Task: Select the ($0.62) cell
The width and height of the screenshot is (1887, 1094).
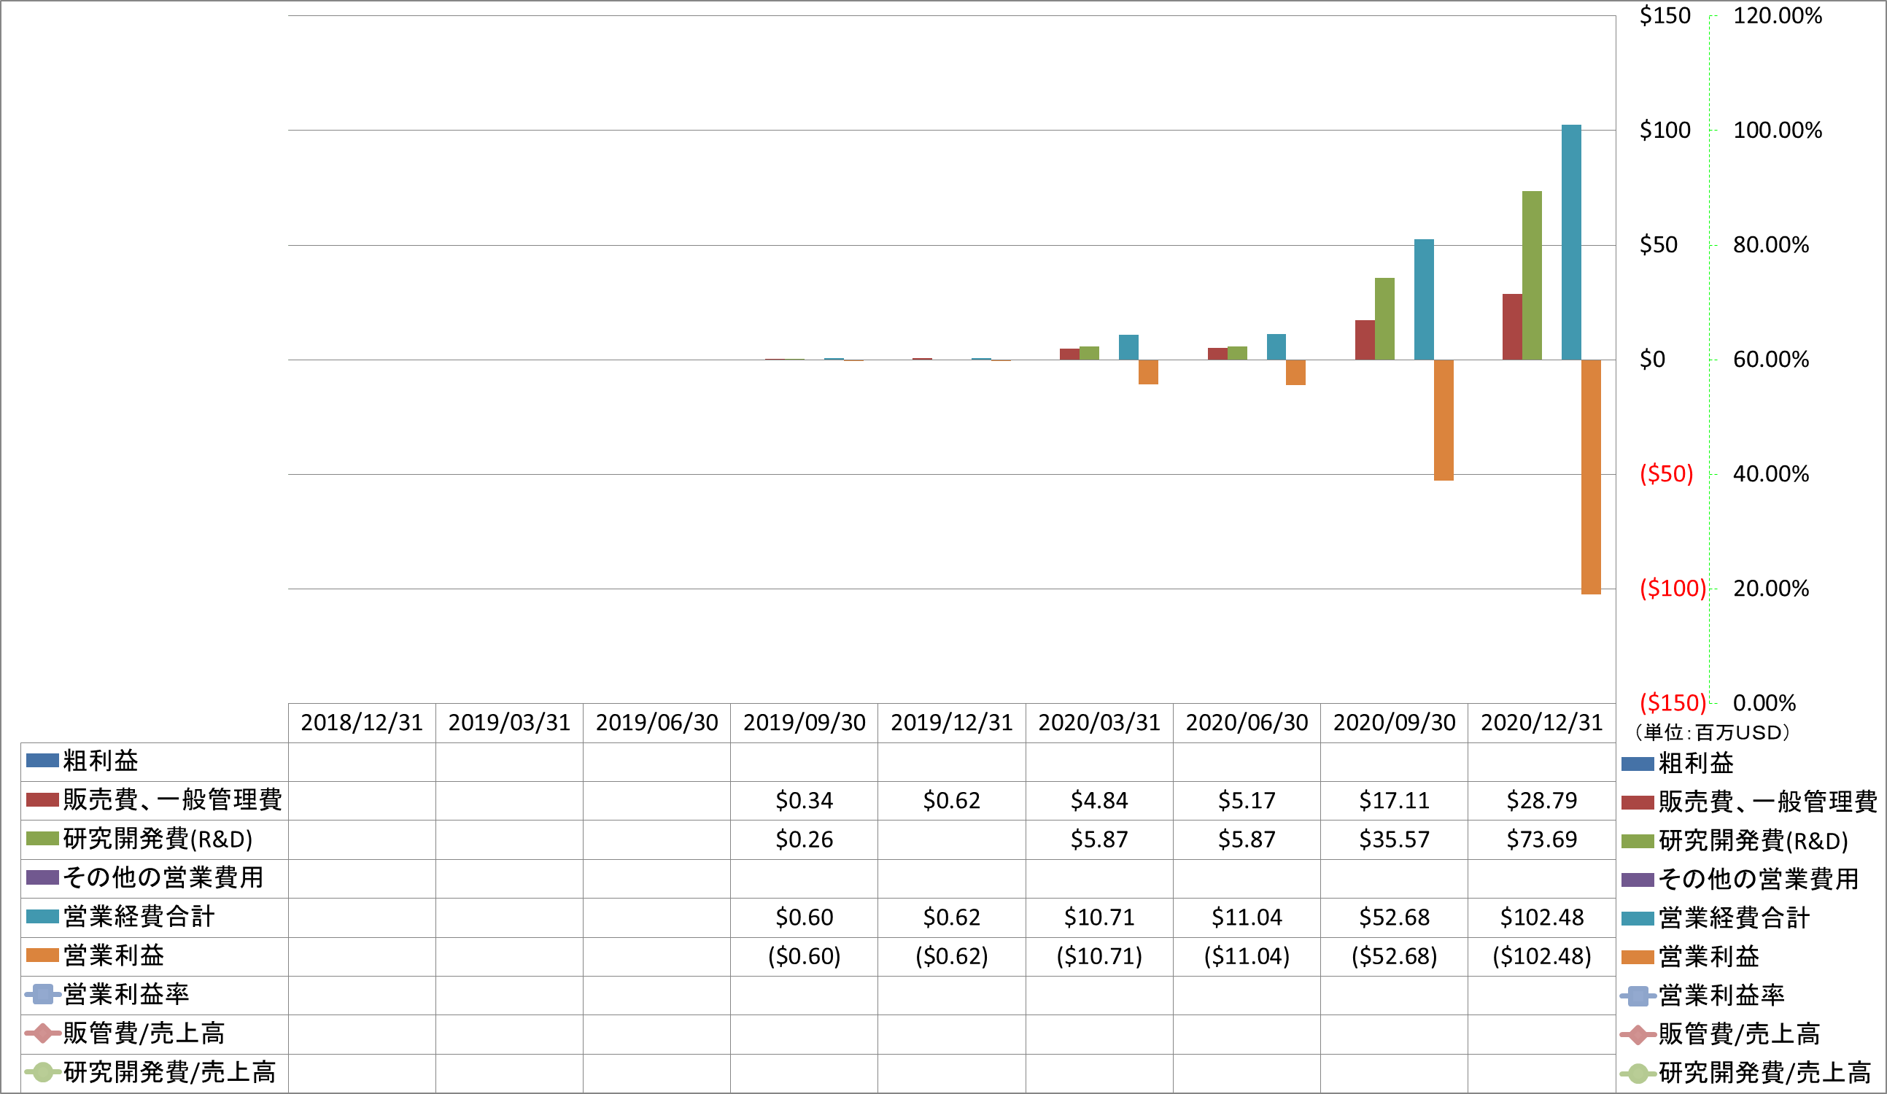Action: (952, 956)
